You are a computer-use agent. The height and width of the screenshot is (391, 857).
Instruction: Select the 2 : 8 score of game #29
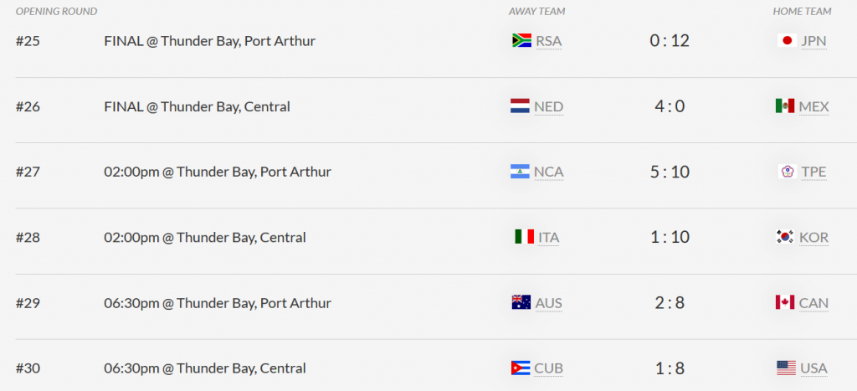click(x=670, y=303)
